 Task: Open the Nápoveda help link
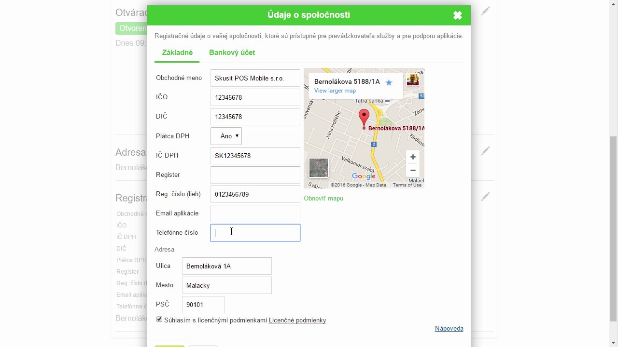449,328
